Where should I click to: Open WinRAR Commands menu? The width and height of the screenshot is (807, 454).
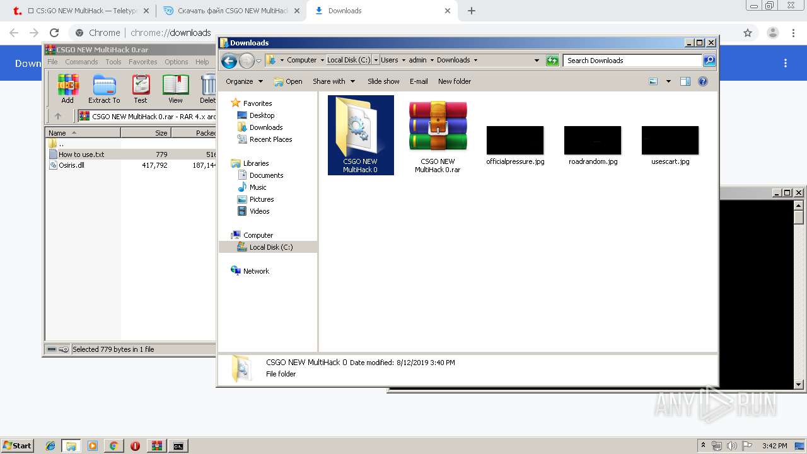tap(81, 62)
